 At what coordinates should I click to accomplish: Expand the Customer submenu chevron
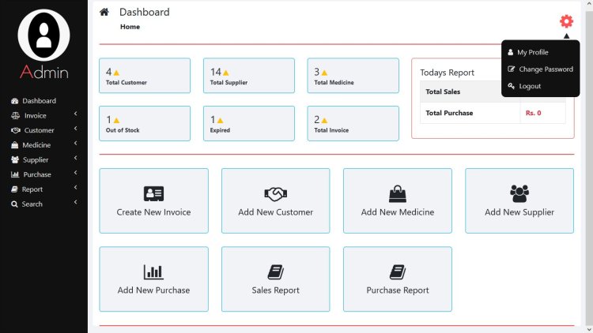[76, 129]
